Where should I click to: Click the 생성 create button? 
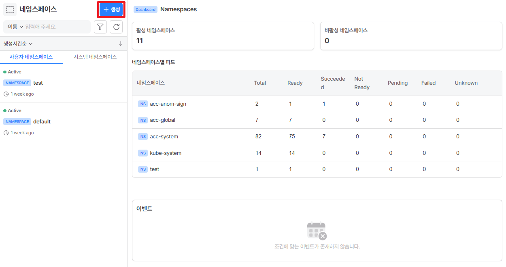(111, 9)
